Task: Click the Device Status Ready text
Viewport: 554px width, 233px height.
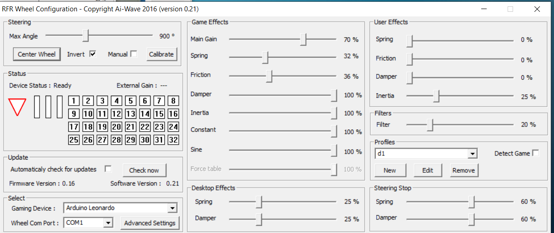Action: pyautogui.click(x=40, y=85)
